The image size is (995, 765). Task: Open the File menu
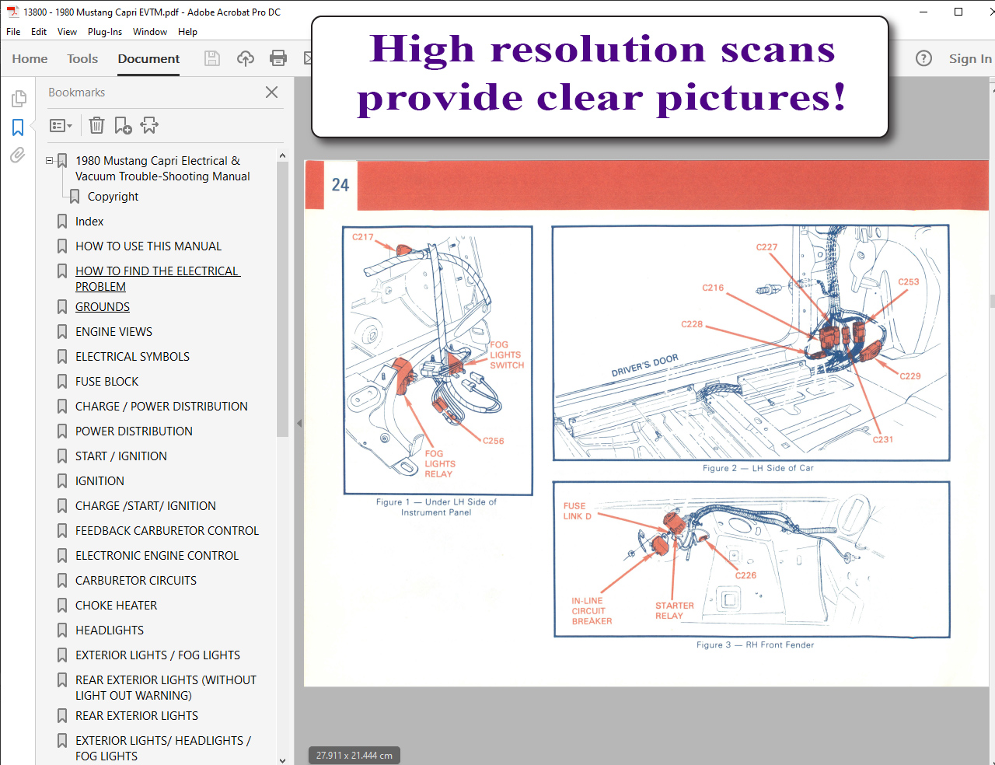click(x=13, y=32)
